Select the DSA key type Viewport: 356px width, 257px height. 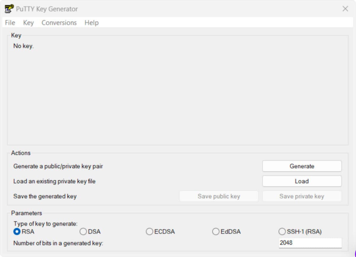(90, 232)
